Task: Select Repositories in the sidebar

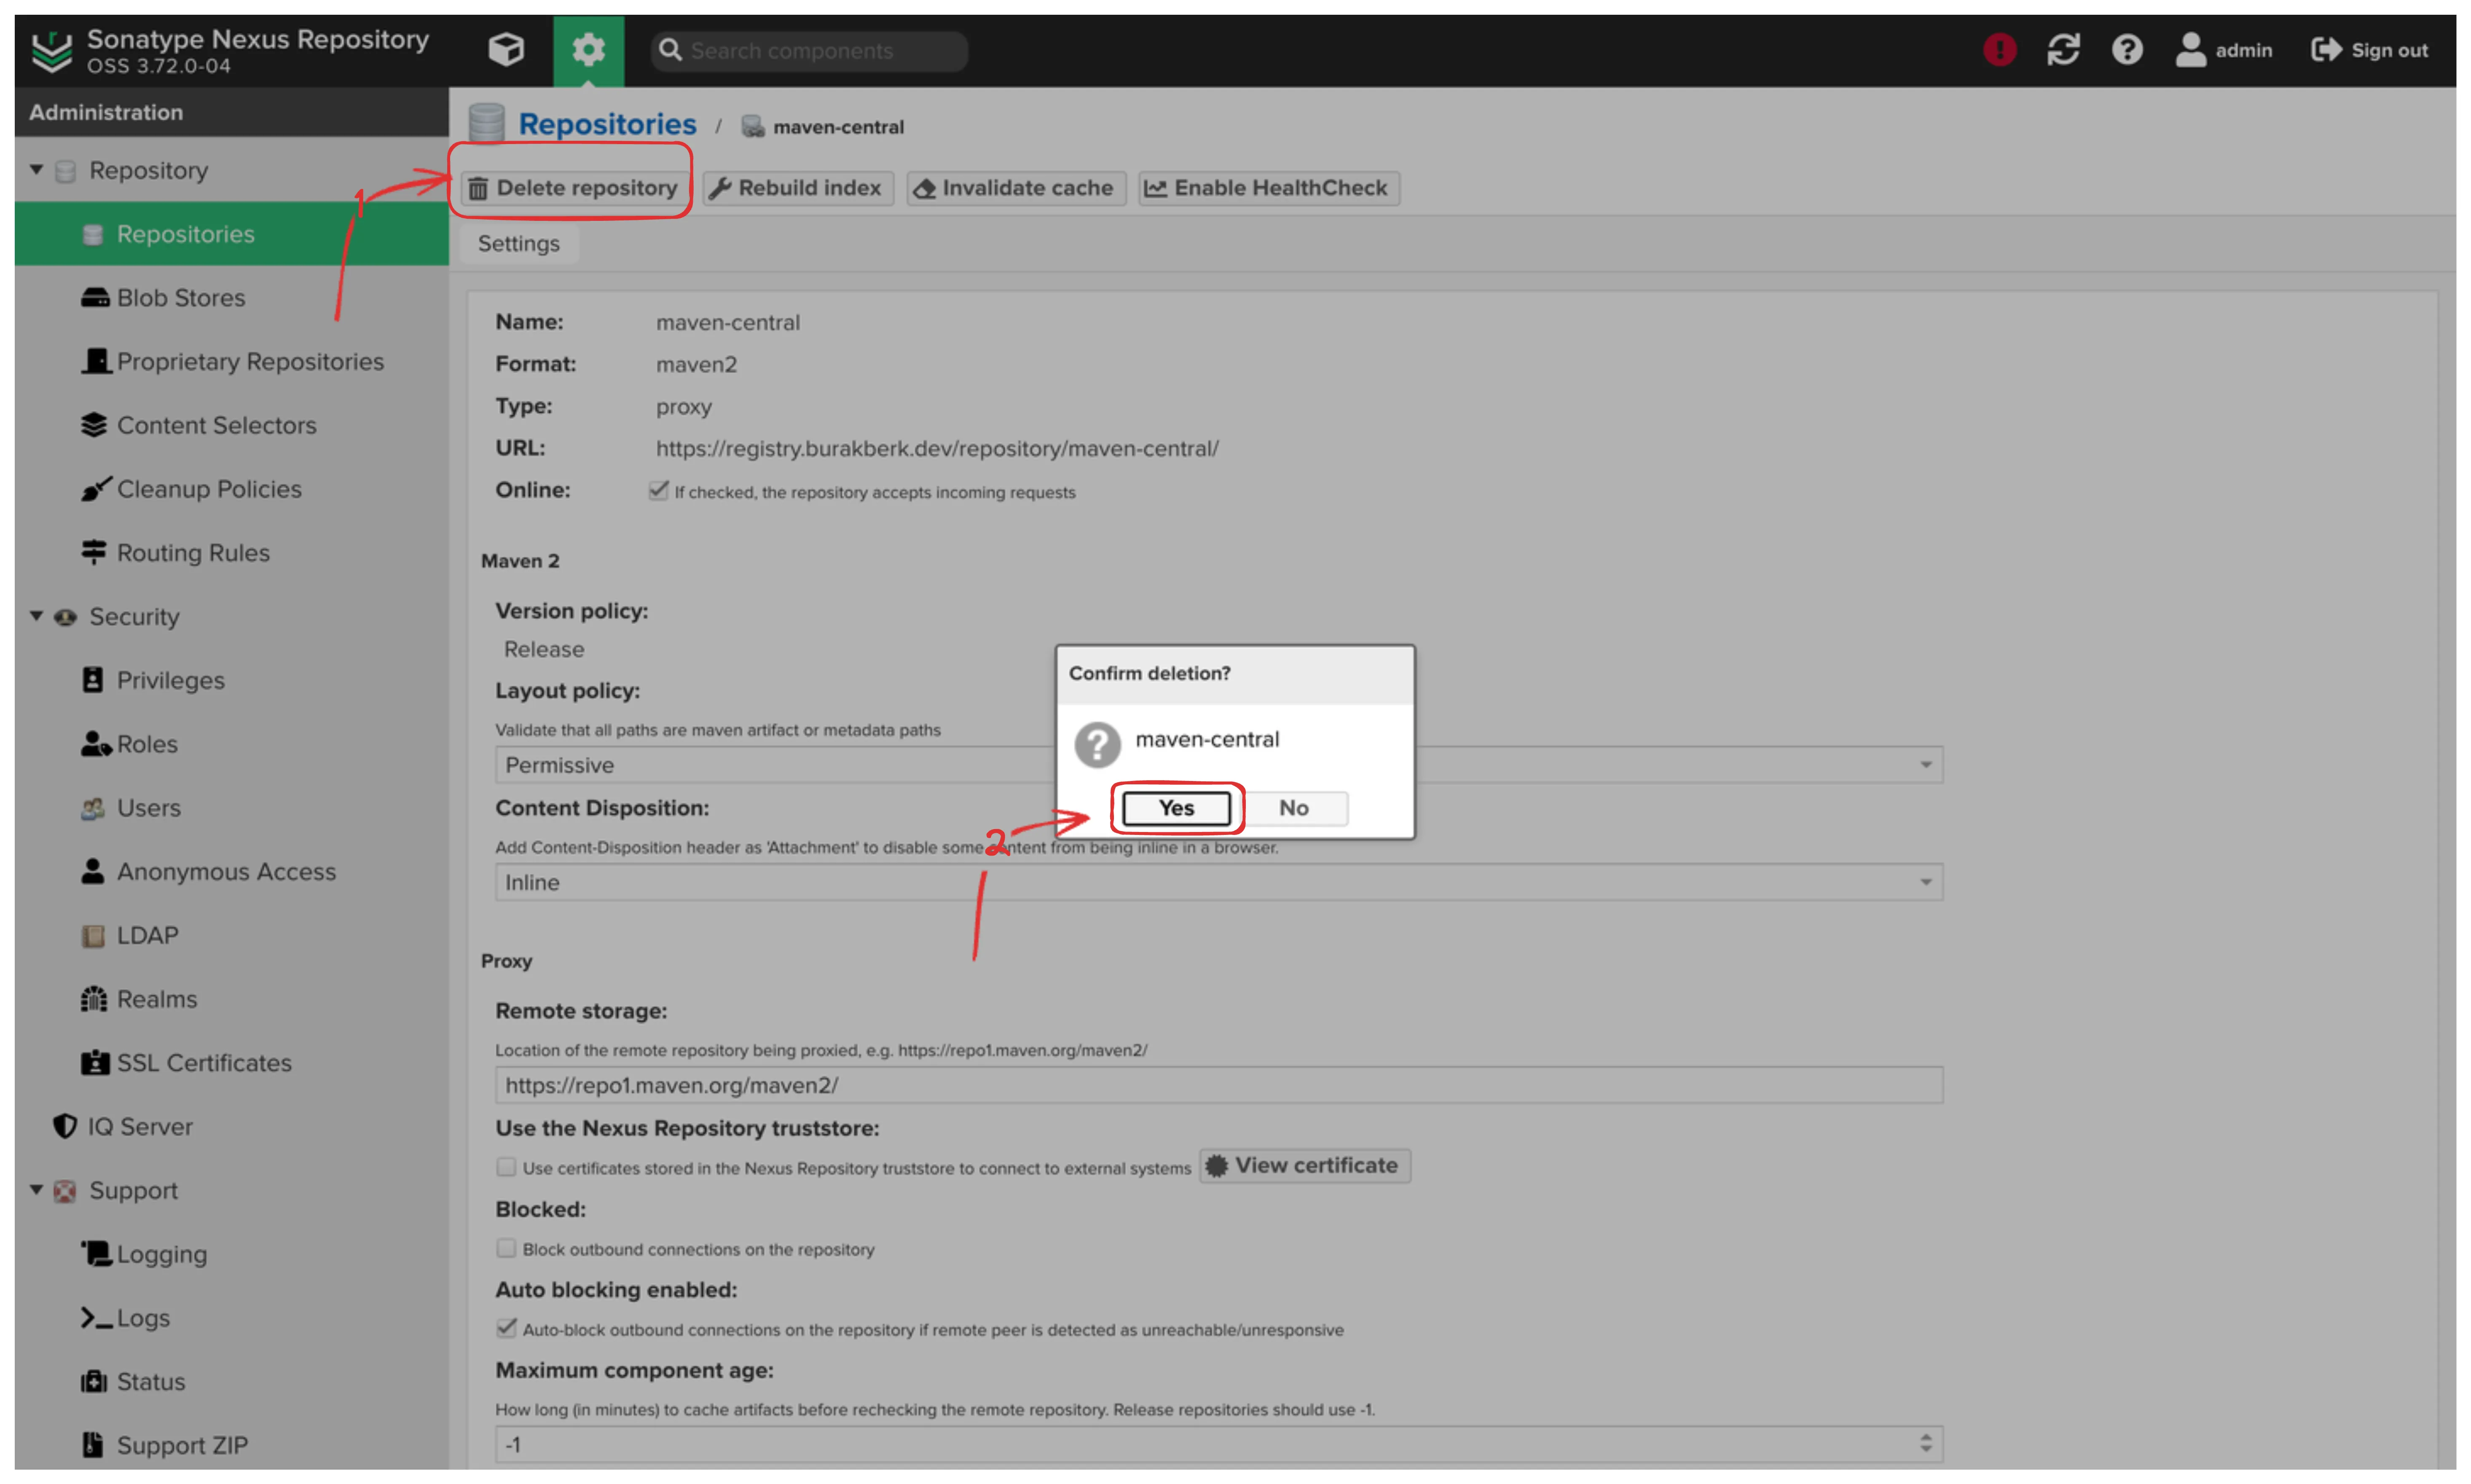Action: point(231,234)
